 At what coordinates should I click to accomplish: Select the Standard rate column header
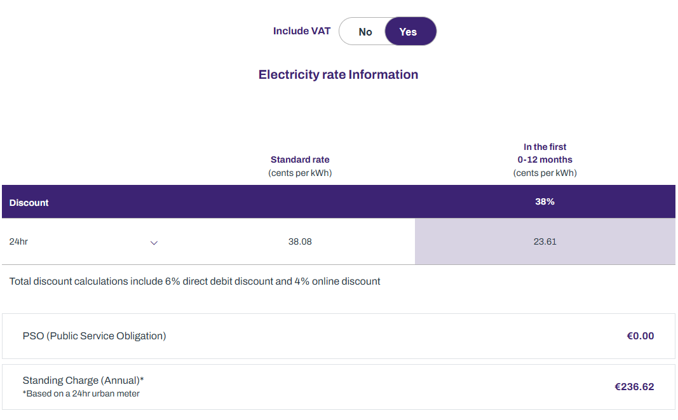tap(300, 160)
